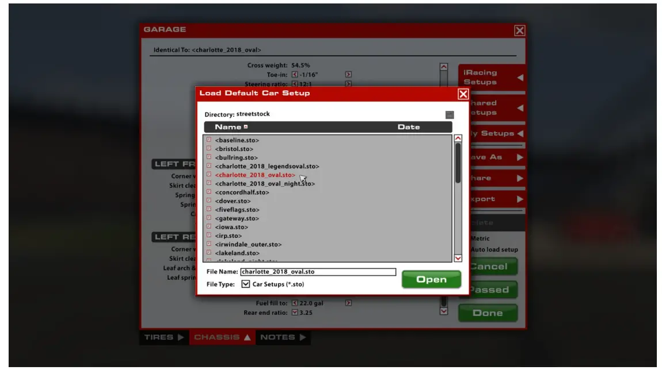Screen dimensions: 662x370
Task: Click the file icon beside bullring.sto
Action: (x=208, y=157)
